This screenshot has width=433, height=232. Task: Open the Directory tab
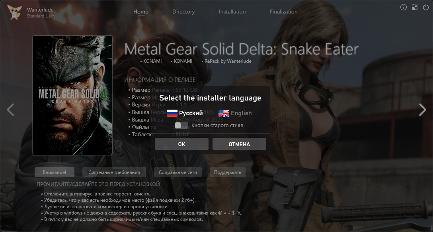[x=183, y=12]
